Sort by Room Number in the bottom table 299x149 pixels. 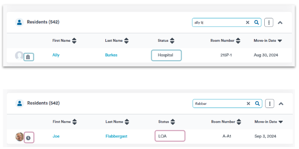pos(226,122)
